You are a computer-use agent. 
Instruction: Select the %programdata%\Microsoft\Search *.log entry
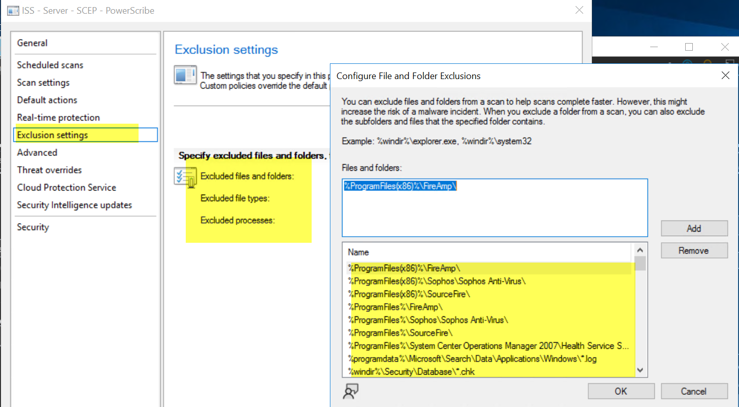coord(489,359)
